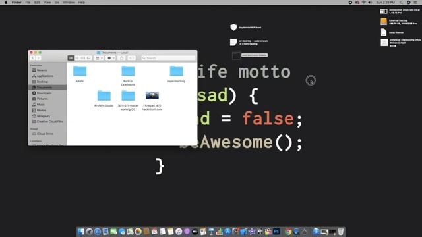
Task: Select the hackintosh .mov video thumbnail
Action: pos(152,95)
